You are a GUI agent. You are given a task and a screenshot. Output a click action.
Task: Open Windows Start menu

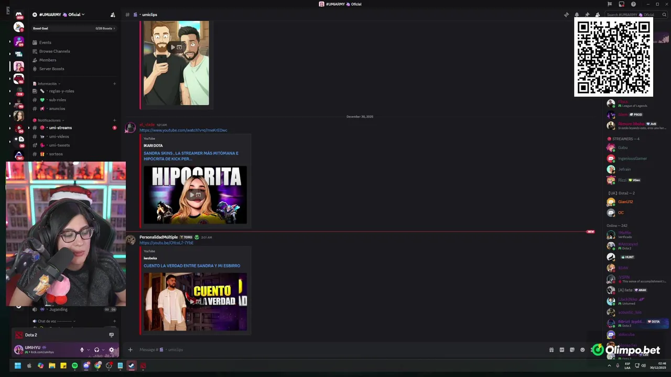click(x=17, y=365)
